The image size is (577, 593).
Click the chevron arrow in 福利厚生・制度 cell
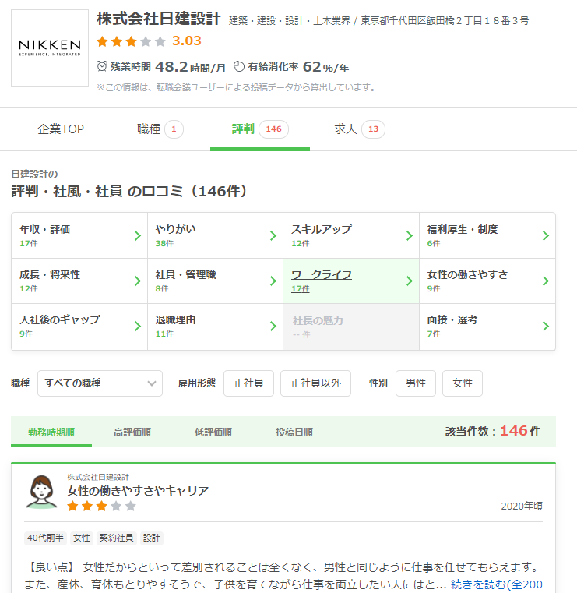coord(545,235)
